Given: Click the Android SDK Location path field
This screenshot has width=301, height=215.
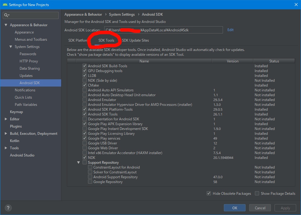Looking at the screenshot, I should 164,30.
